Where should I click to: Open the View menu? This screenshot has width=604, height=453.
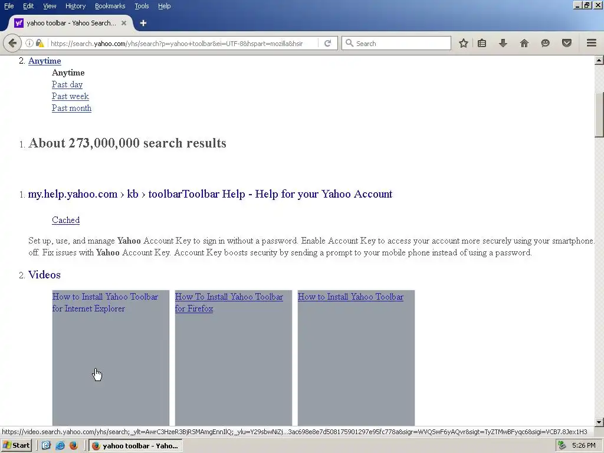click(x=50, y=6)
